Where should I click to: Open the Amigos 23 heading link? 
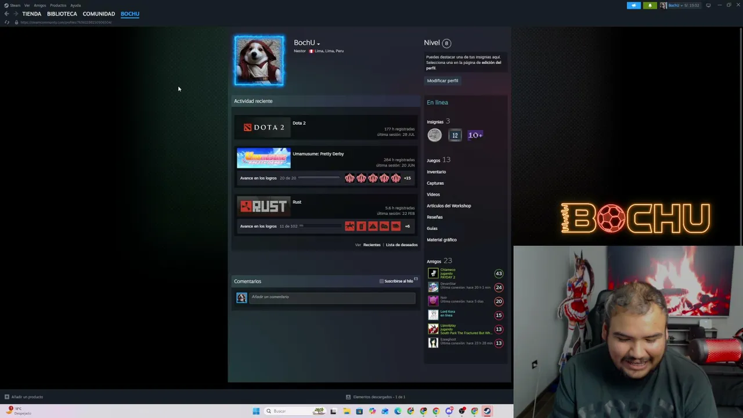coord(439,261)
